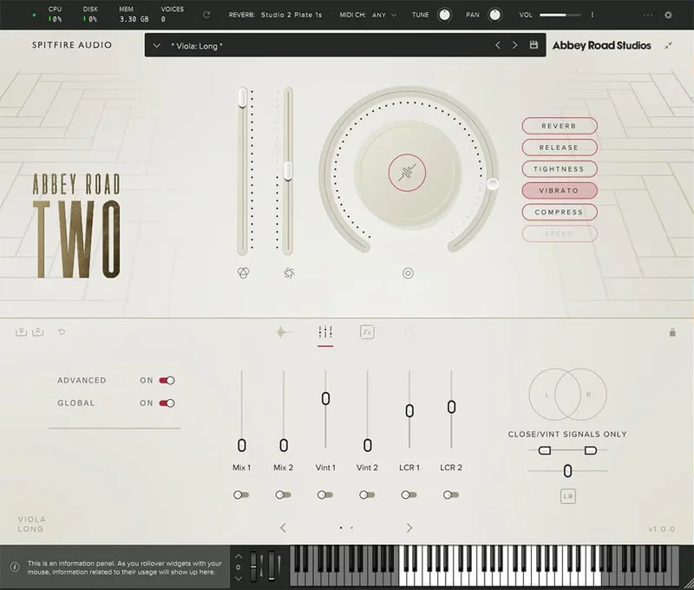Click the Mix 1 fader handle
Viewport: 694px width, 590px height.
[x=242, y=445]
